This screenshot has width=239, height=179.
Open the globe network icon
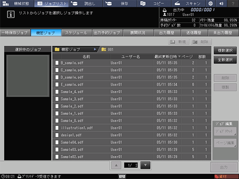(210, 3)
